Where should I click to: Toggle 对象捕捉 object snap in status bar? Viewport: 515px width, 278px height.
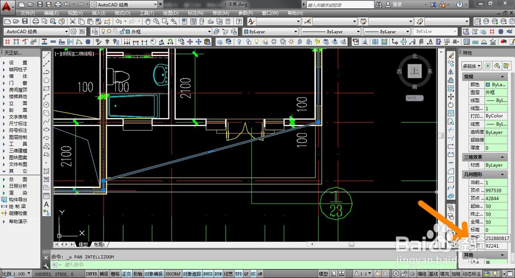coord(153,274)
